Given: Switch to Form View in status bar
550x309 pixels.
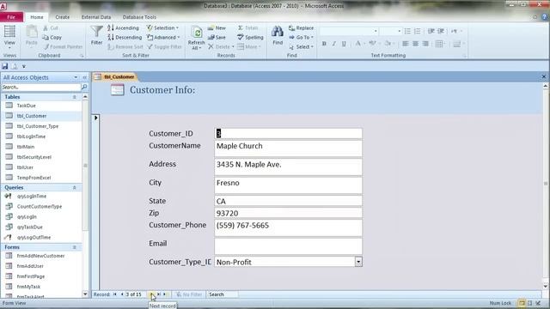Looking at the screenshot, I should 522,303.
